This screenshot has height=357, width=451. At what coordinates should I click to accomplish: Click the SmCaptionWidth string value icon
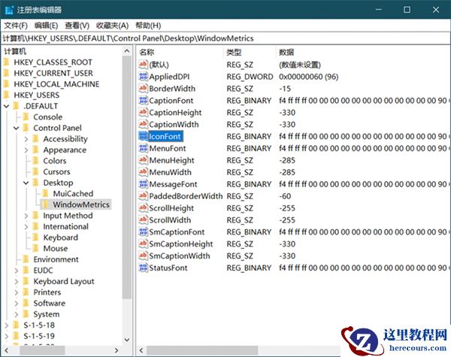click(143, 256)
